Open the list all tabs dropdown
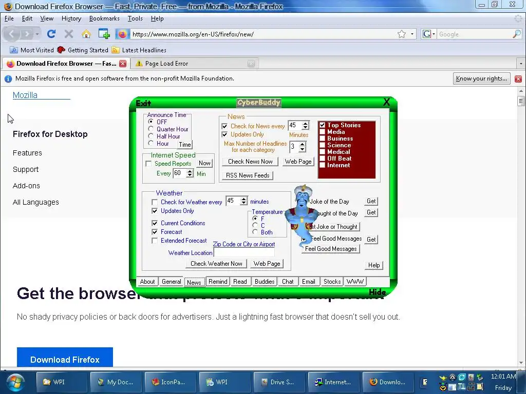526x394 pixels. (x=521, y=63)
